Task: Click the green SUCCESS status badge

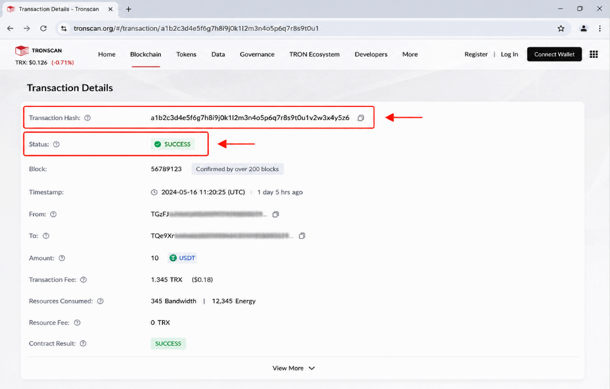Action: pyautogui.click(x=173, y=144)
